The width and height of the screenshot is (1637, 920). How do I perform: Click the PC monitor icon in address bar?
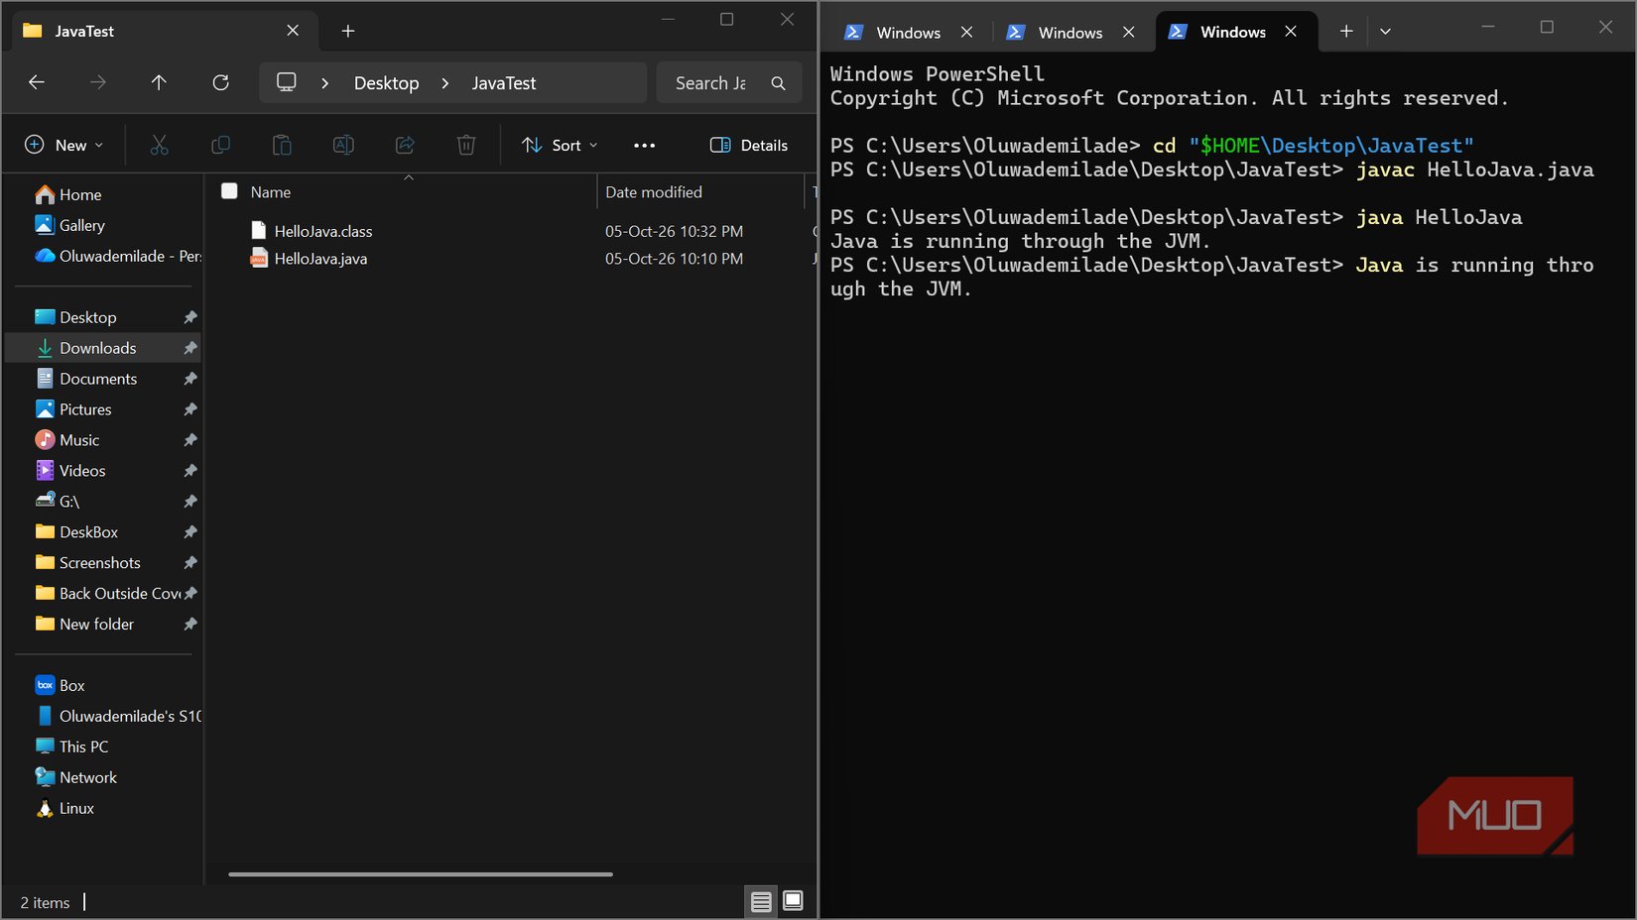point(286,82)
